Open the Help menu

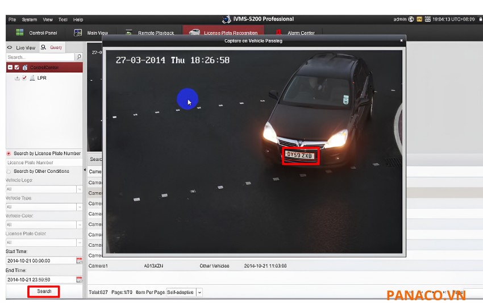(x=78, y=19)
